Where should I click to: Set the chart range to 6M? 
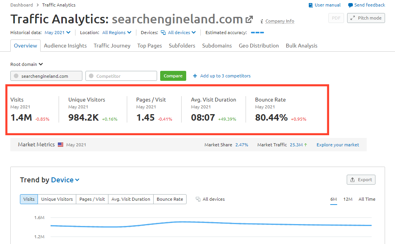tap(334, 199)
